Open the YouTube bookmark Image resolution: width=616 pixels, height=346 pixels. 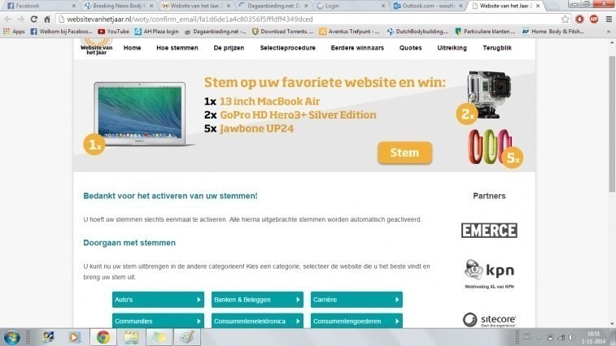pyautogui.click(x=113, y=32)
